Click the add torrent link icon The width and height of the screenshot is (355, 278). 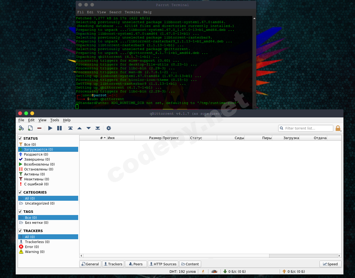21,128
